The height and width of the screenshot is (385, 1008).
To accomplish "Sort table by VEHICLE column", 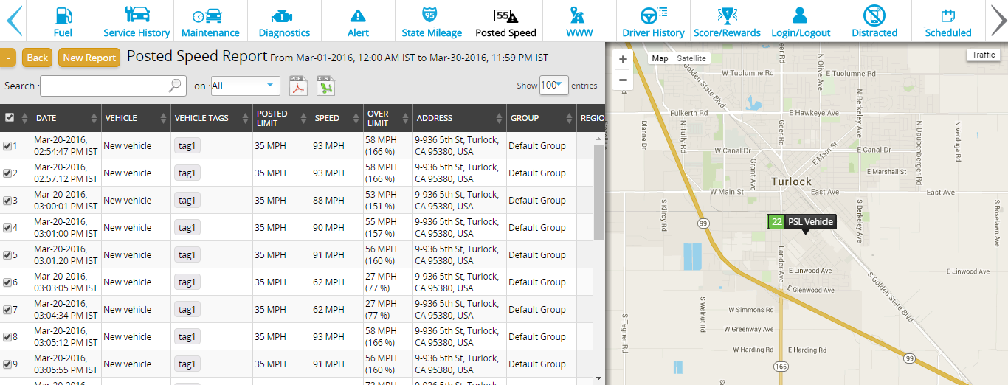I will pos(136,118).
